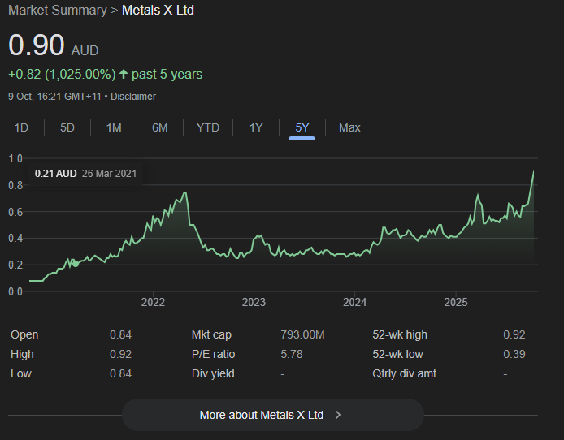Click the 52-wk low value 0.39
Viewport: 564px width, 440px height.
514,354
